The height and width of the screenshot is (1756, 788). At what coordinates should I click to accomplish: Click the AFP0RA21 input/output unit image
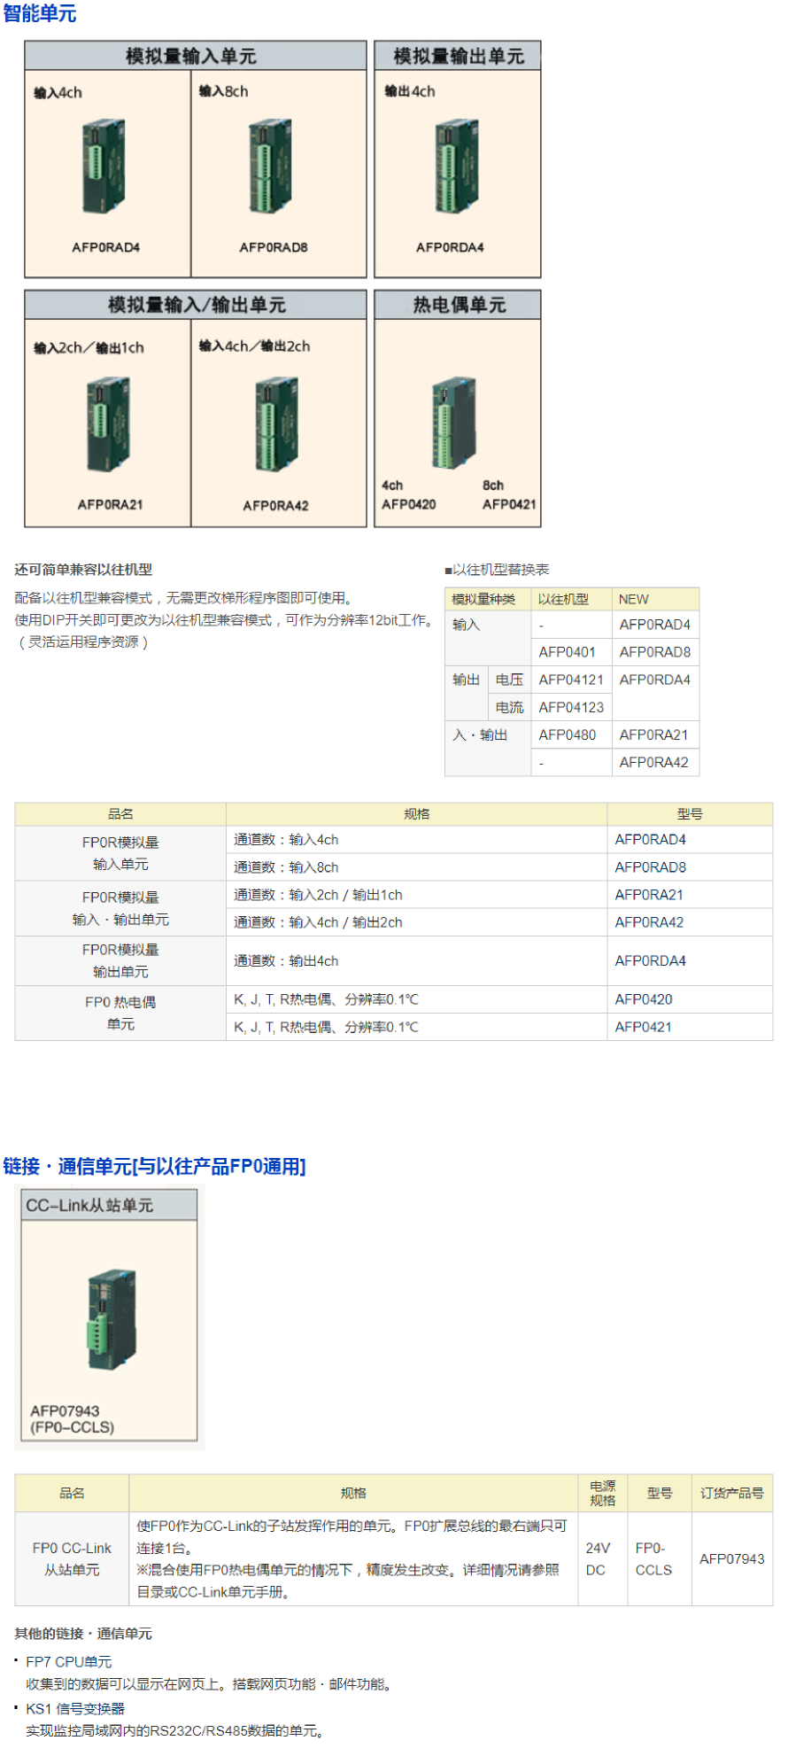109,424
